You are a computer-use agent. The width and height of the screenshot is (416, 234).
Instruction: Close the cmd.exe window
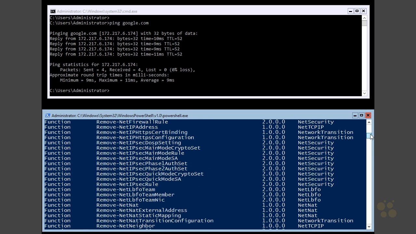(363, 11)
